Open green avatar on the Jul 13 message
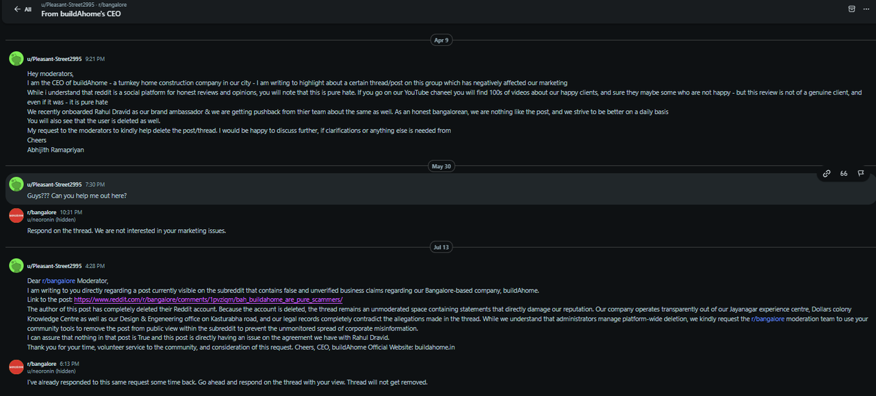Image resolution: width=876 pixels, height=396 pixels. point(16,265)
